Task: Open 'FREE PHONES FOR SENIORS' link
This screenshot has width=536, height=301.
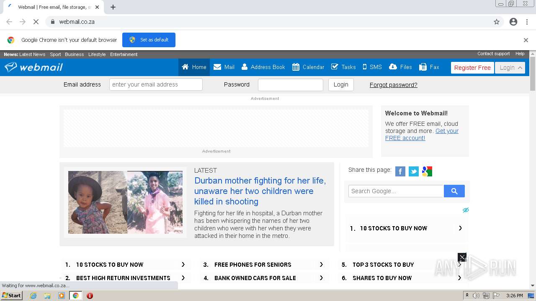Action: click(253, 265)
